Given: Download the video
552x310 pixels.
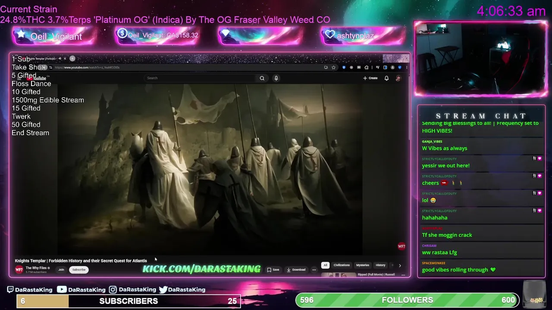Looking at the screenshot, I should point(296,270).
